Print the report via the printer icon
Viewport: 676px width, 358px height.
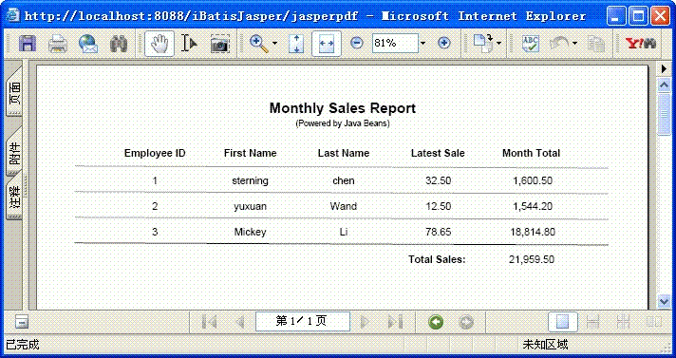(58, 44)
